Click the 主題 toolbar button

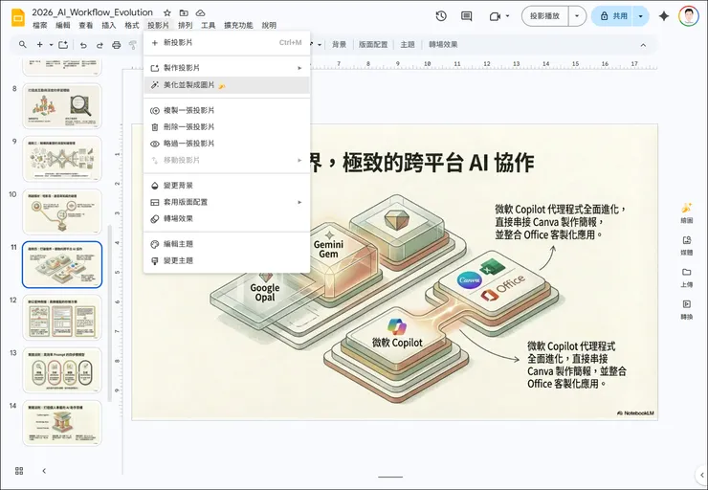pyautogui.click(x=408, y=45)
